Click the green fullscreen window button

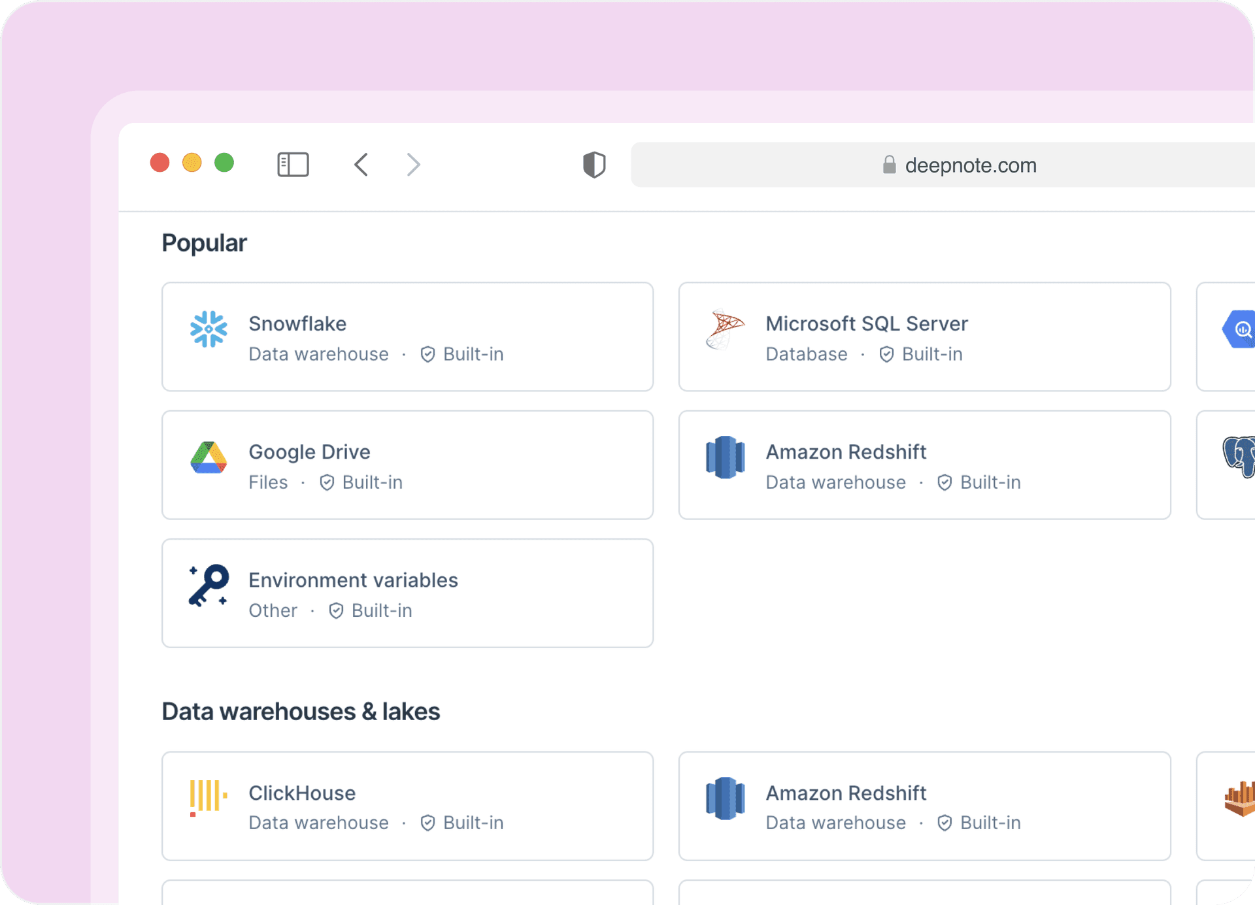pyautogui.click(x=224, y=162)
